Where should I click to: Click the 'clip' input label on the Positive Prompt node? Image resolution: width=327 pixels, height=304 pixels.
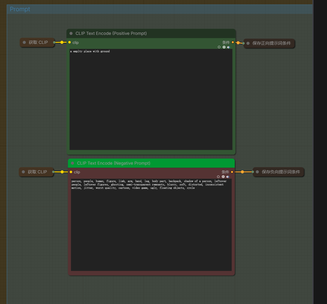75,43
